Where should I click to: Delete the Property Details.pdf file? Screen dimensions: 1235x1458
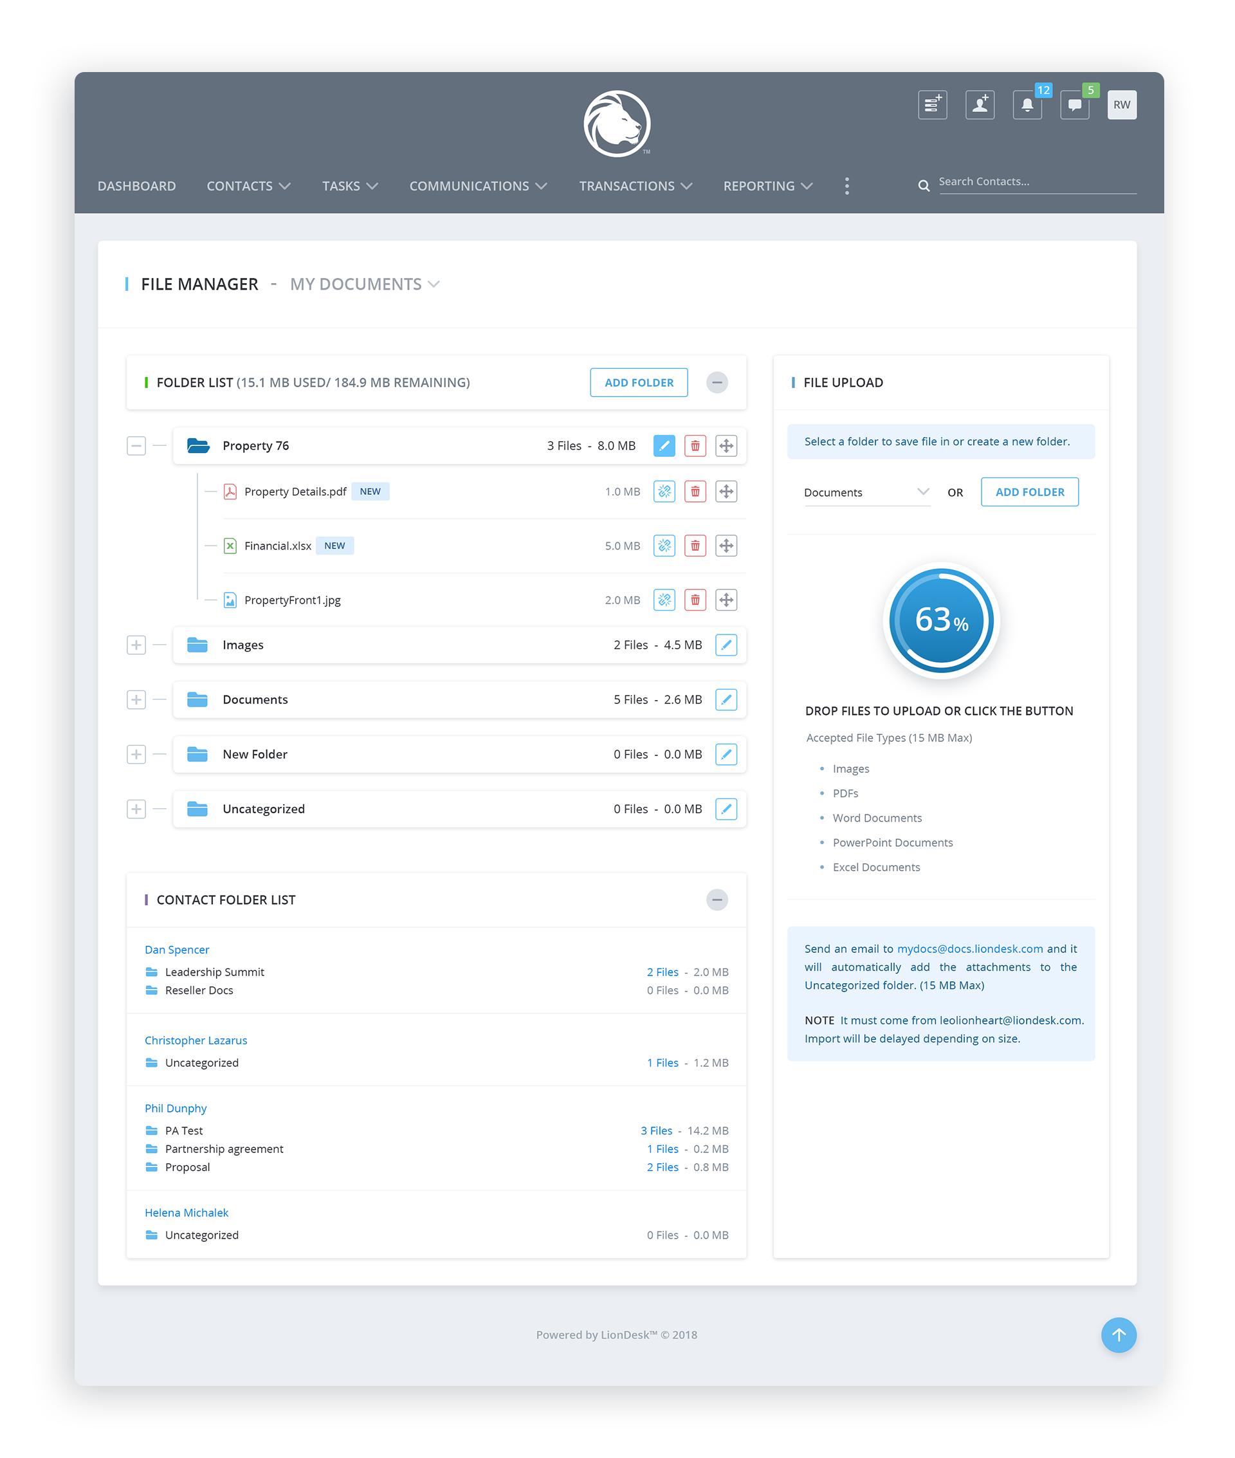coord(695,492)
